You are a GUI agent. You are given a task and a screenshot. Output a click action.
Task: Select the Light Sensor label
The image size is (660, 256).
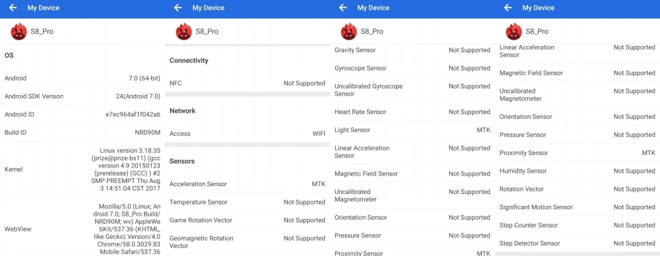click(352, 130)
